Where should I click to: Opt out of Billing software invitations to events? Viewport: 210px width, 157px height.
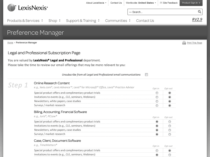point(170,126)
